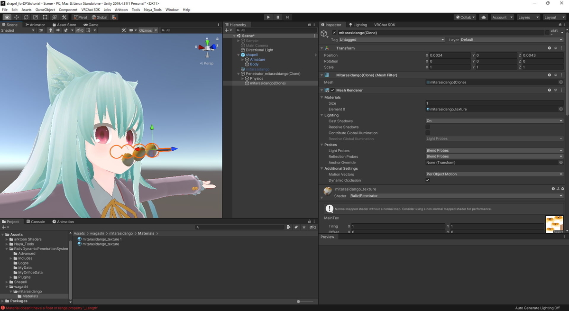
Task: Enable Receive Shadows in Mesh Renderer
Action: (427, 127)
